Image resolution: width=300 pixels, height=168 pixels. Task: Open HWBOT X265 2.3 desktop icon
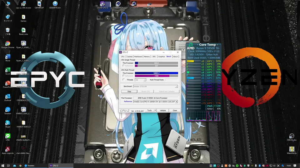click(x=23, y=124)
